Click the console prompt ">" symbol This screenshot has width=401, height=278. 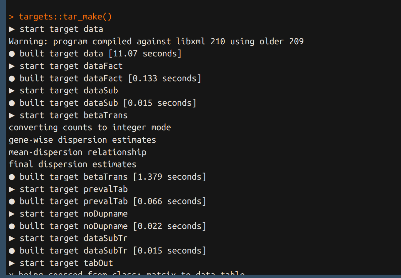[12, 17]
